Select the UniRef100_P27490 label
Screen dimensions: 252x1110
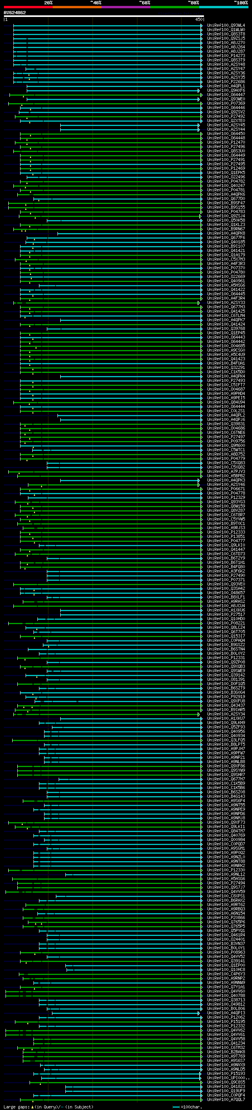click(x=226, y=575)
